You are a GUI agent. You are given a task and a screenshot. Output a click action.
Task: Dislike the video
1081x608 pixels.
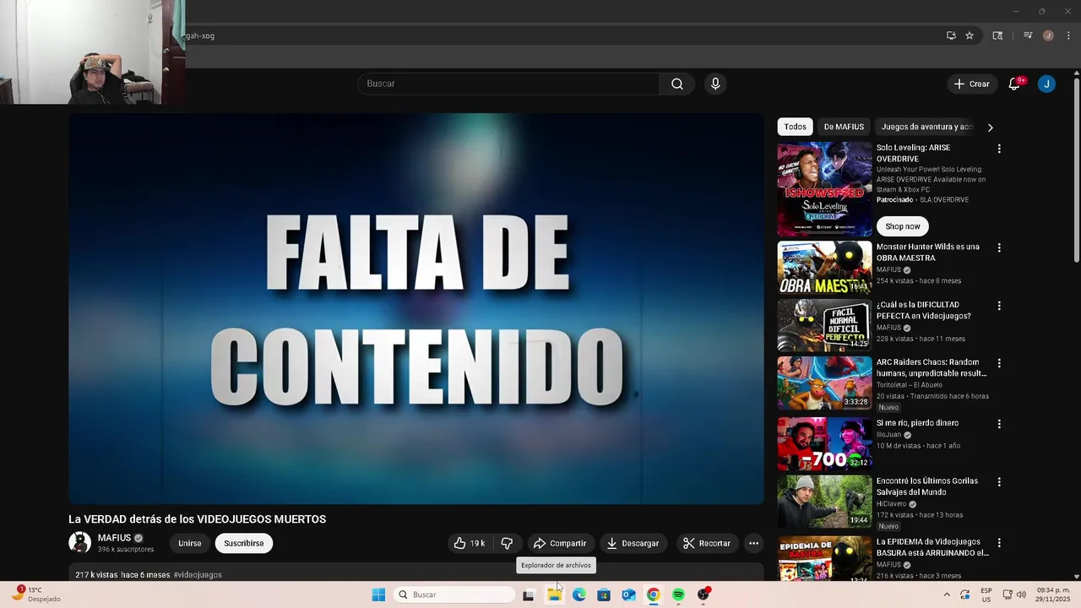coord(507,543)
